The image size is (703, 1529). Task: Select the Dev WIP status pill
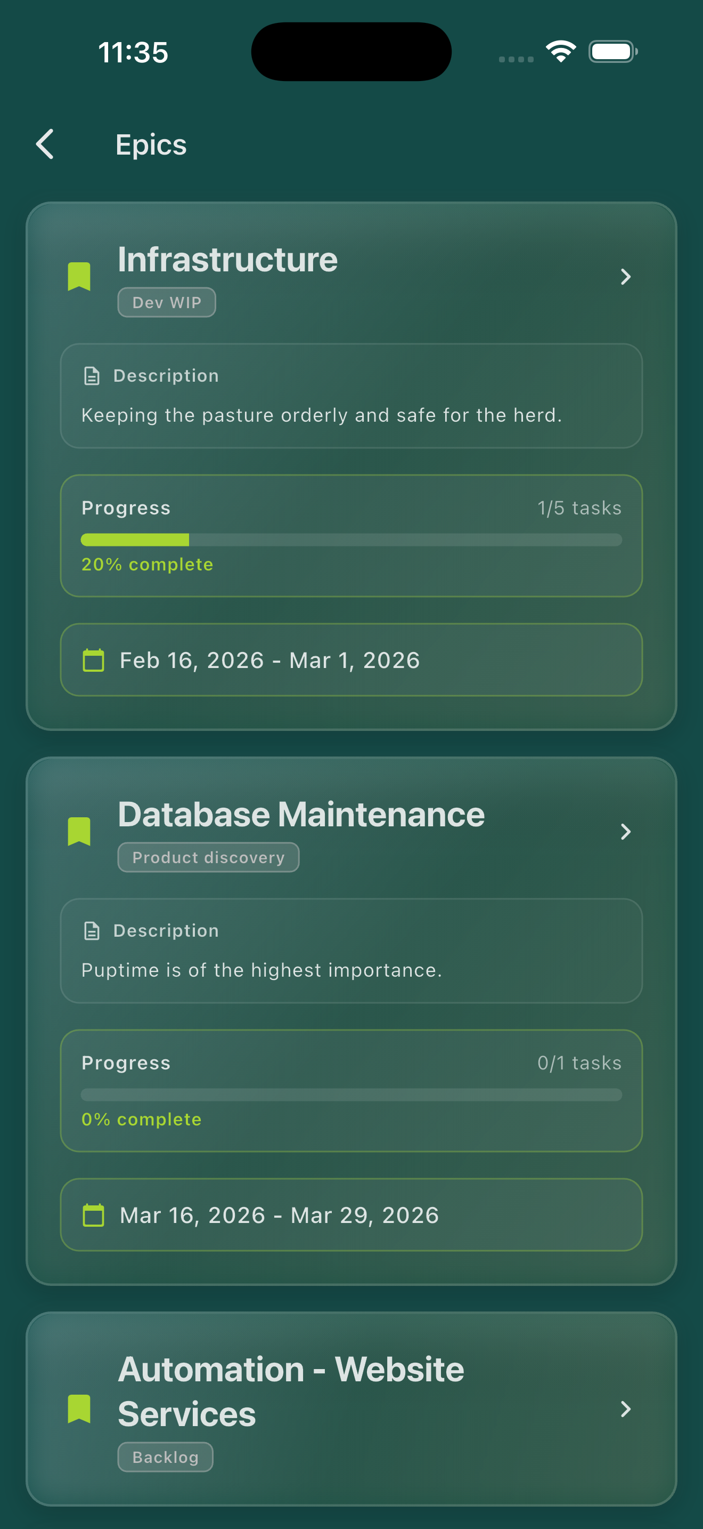tap(167, 302)
